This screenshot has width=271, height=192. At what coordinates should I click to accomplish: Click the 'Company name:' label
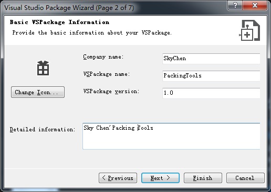103,57
